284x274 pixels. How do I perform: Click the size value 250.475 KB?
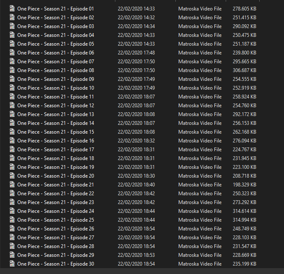coord(244,35)
